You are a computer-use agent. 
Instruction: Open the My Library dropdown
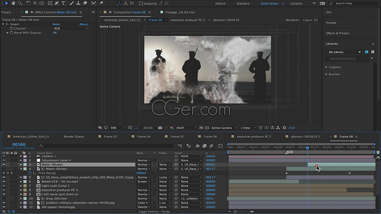(344, 52)
